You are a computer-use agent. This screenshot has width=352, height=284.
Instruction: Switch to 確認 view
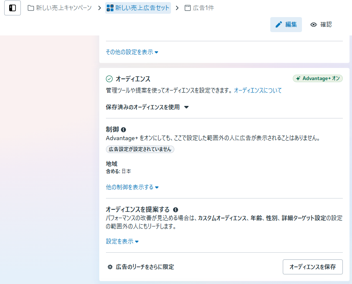point(321,25)
